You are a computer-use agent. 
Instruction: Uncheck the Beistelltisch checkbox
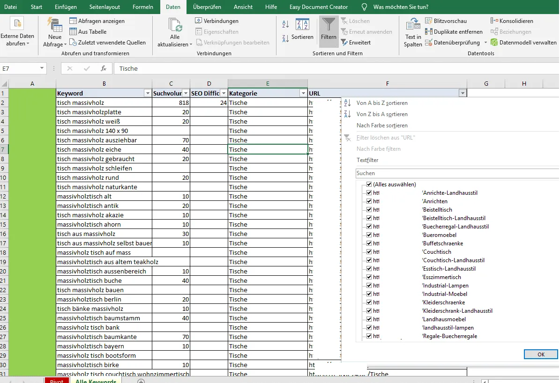[369, 209]
